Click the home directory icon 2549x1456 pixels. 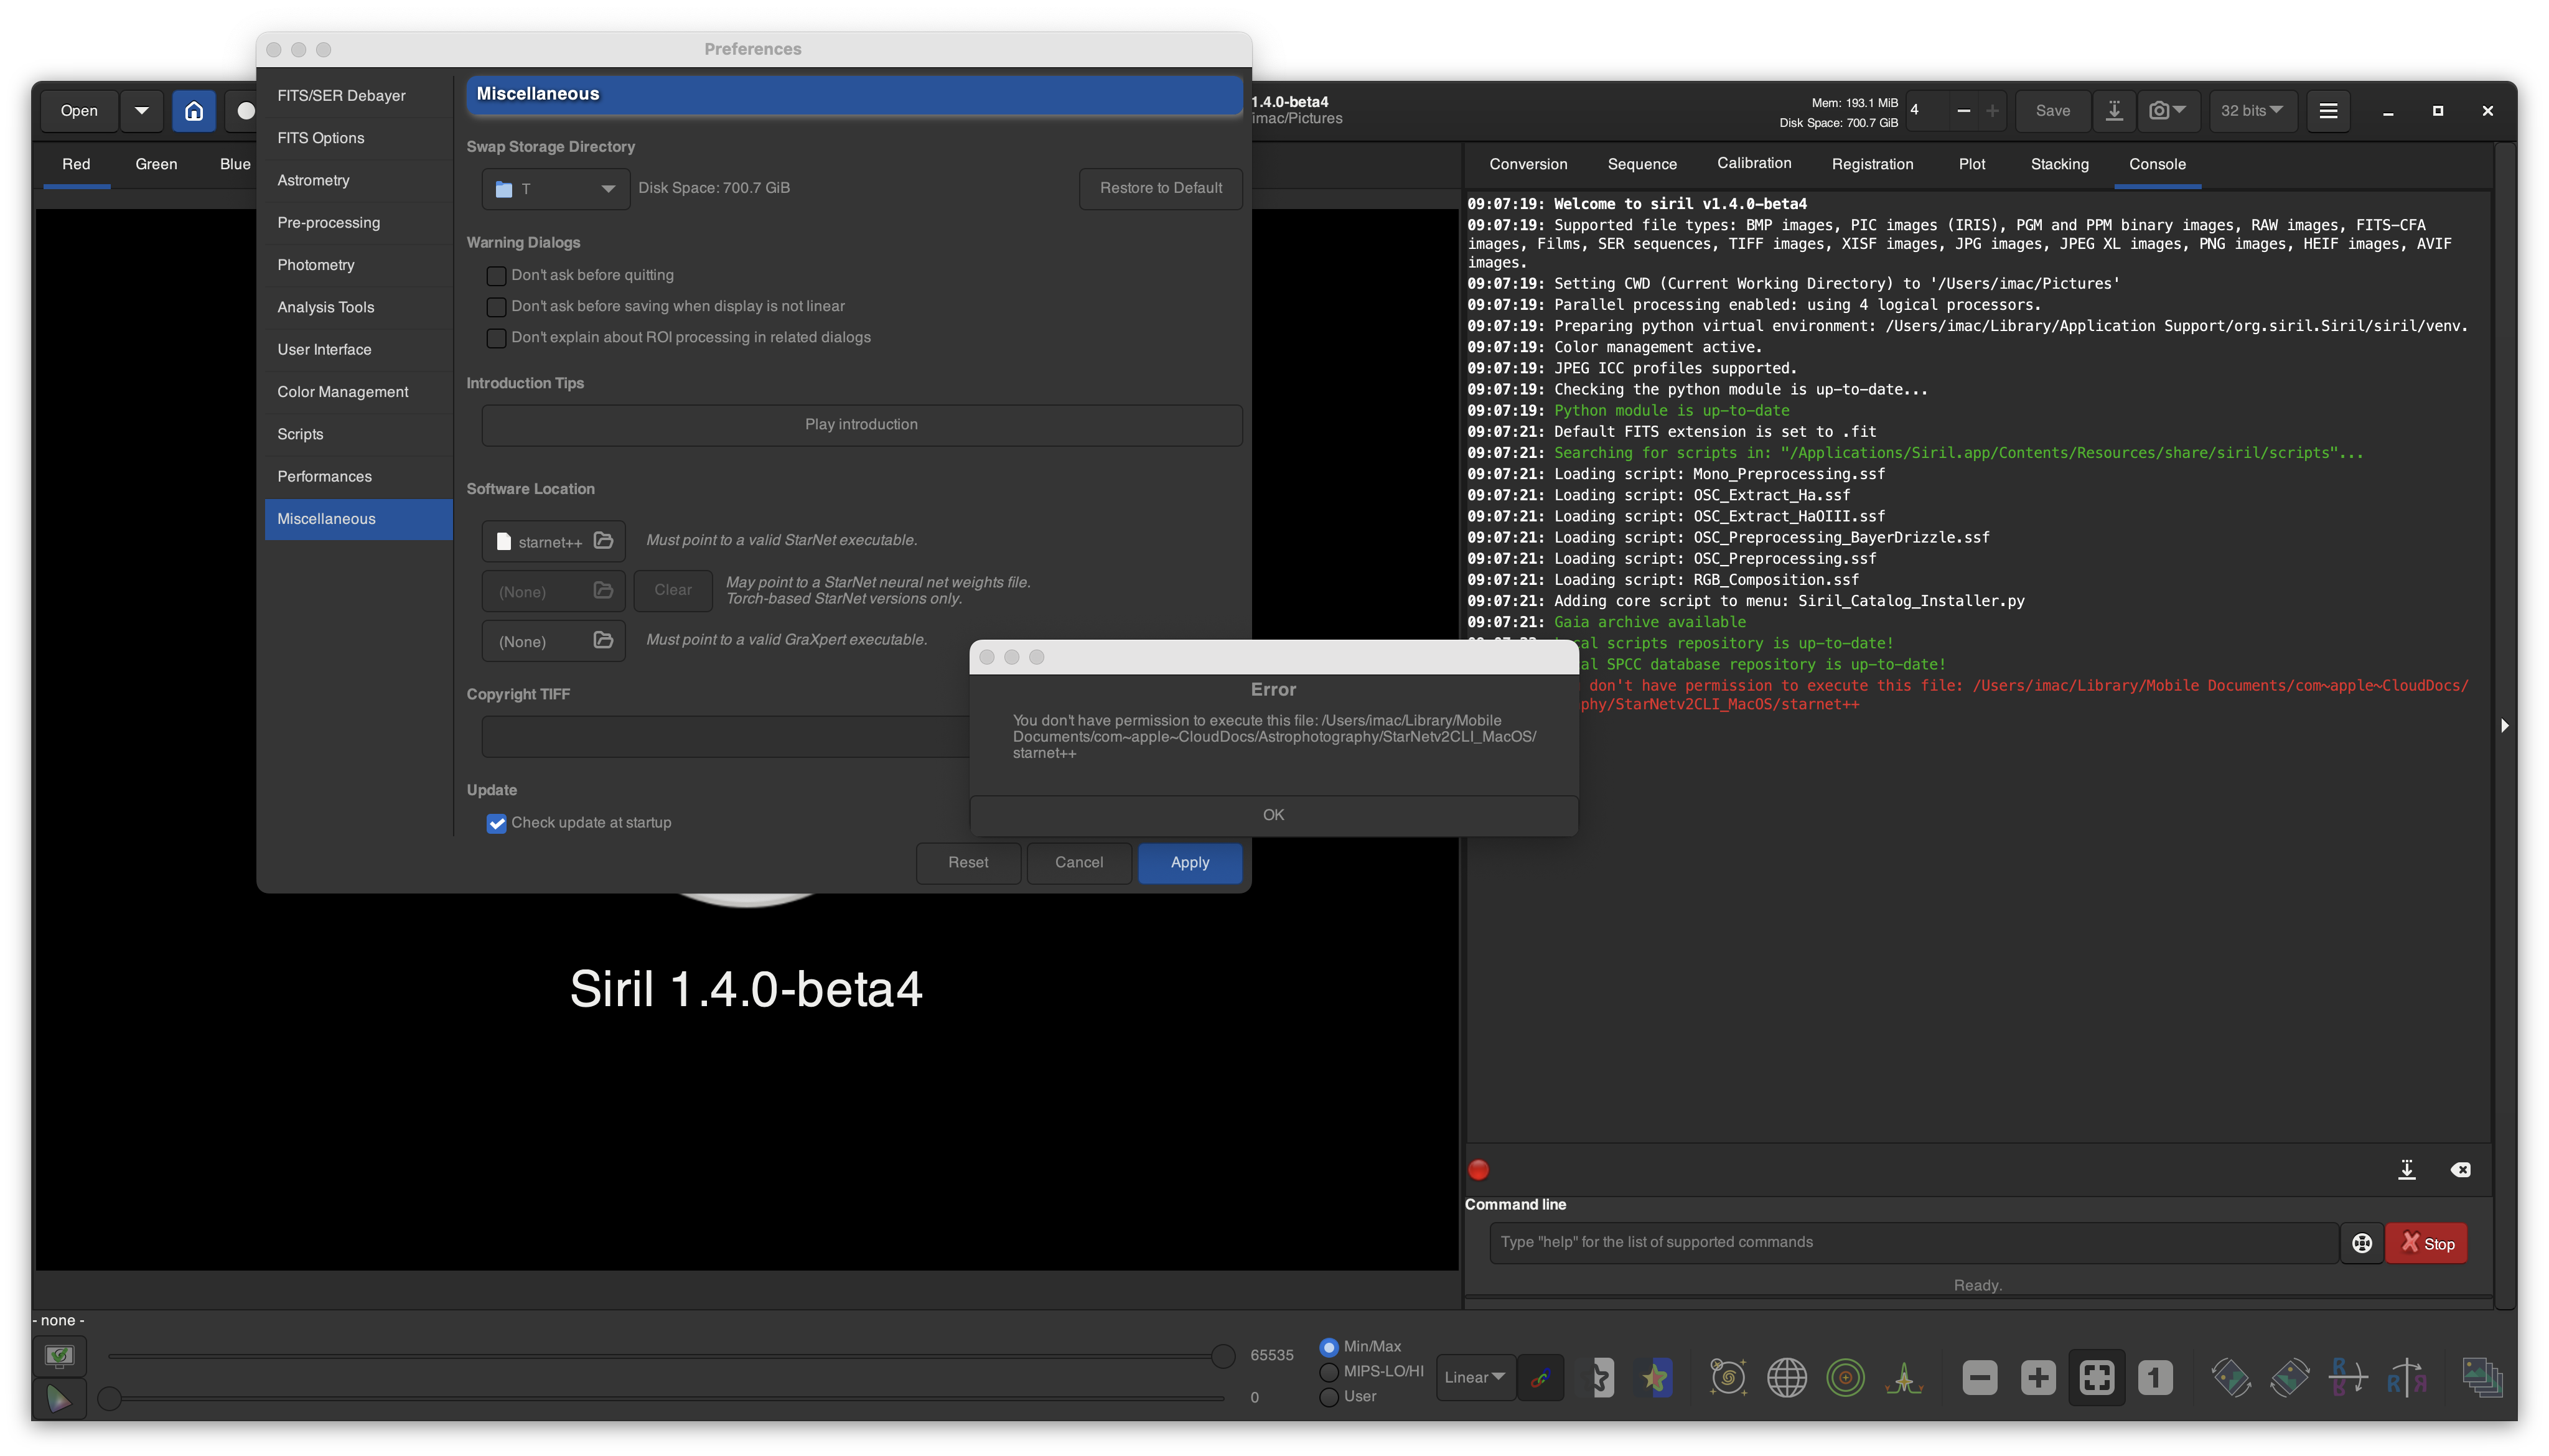coord(194,111)
